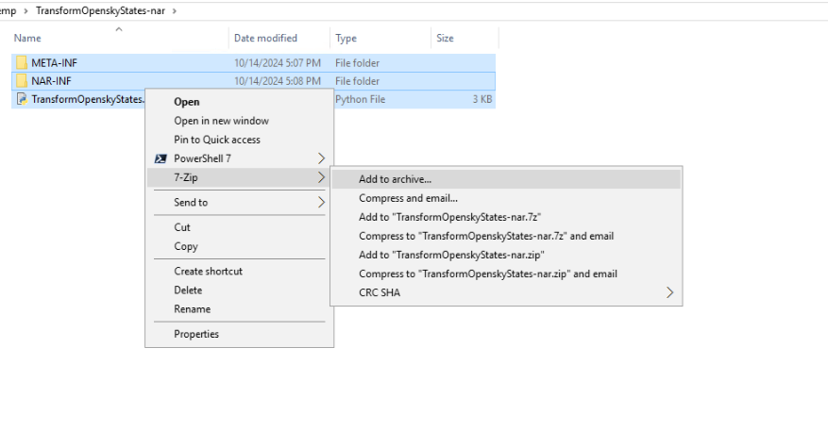Sort files by Name column header
The height and width of the screenshot is (431, 828).
28,39
